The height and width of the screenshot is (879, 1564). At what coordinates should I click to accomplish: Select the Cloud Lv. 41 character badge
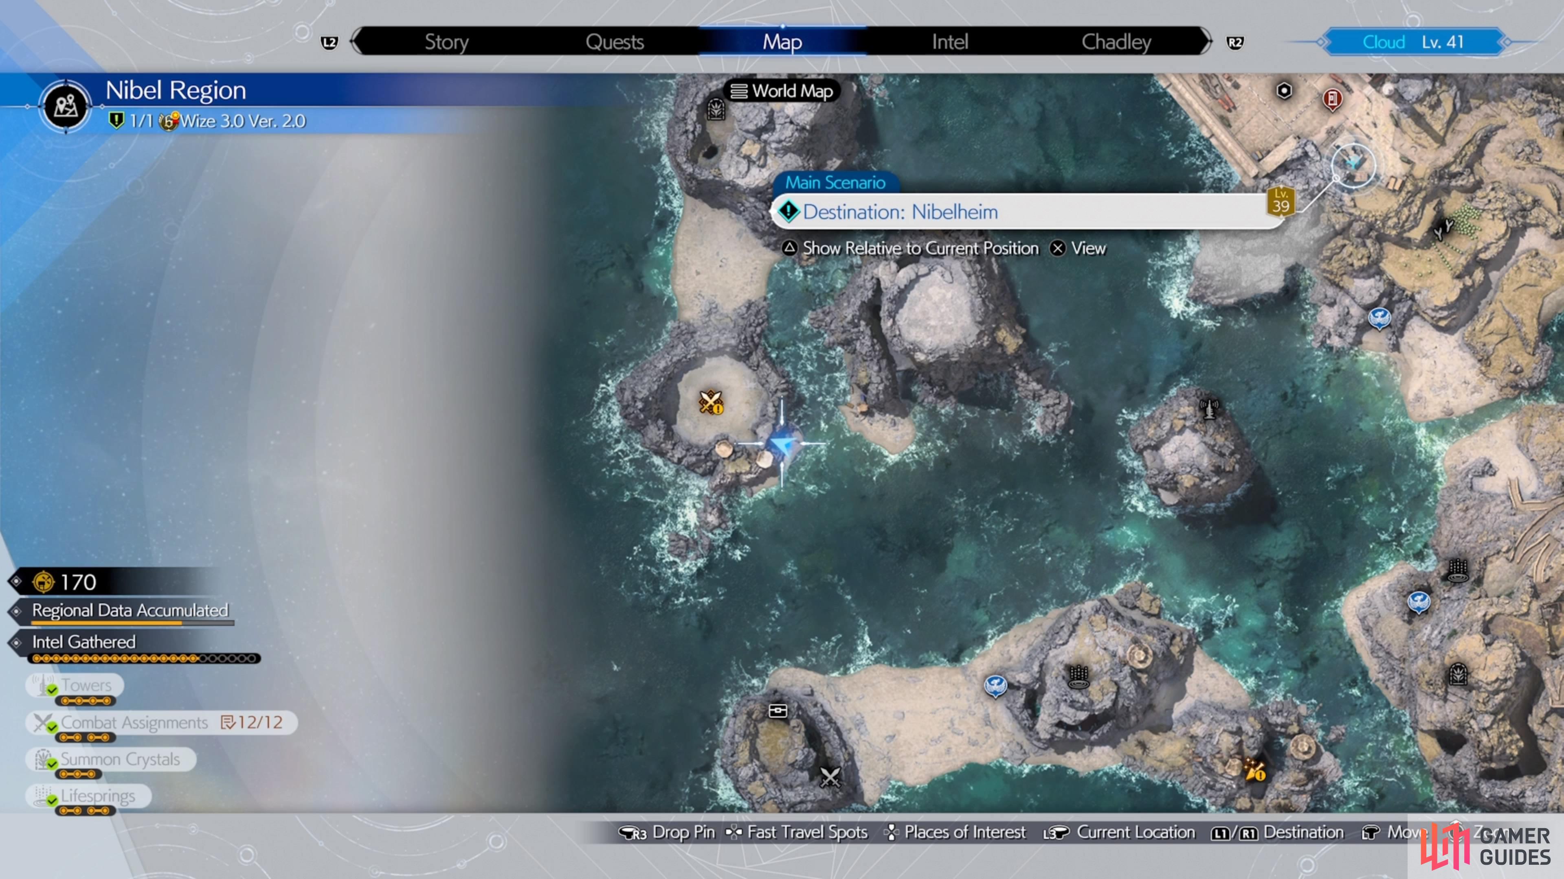(x=1413, y=42)
